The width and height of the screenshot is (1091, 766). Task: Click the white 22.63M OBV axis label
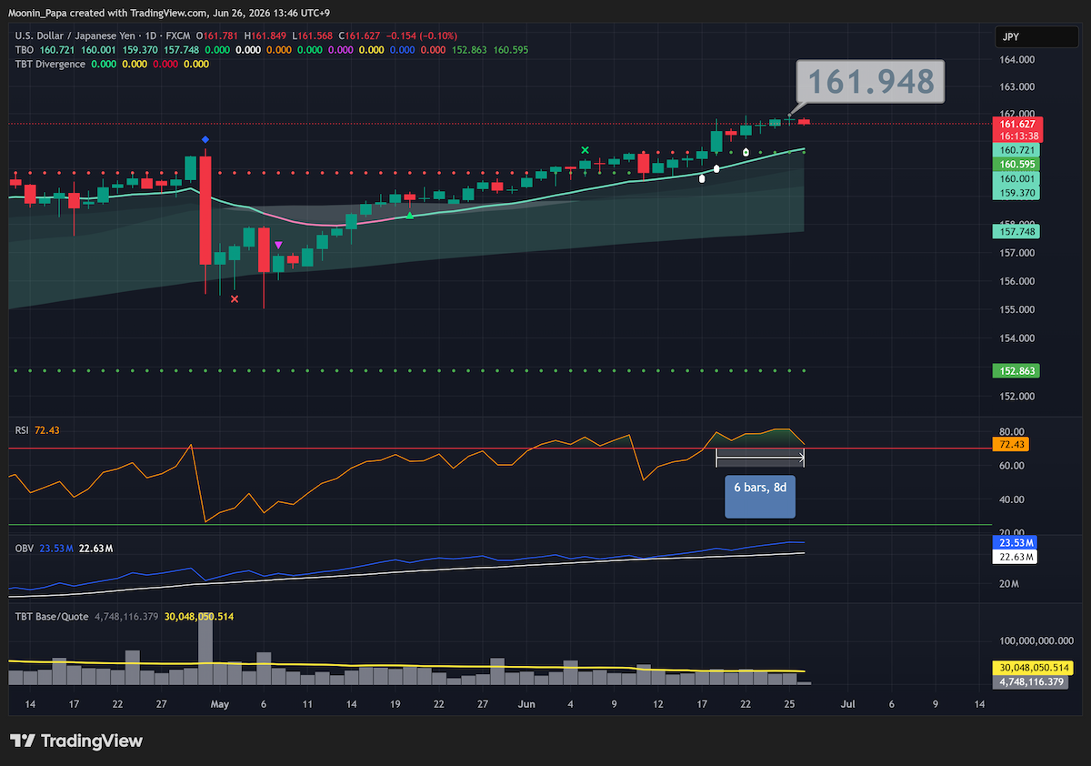pyautogui.click(x=1016, y=558)
